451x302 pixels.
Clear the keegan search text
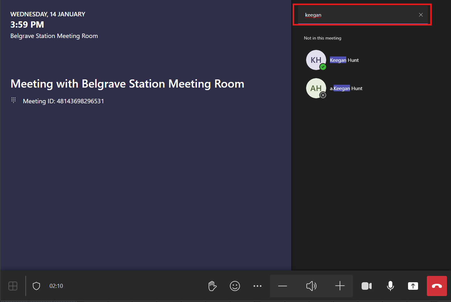click(421, 15)
